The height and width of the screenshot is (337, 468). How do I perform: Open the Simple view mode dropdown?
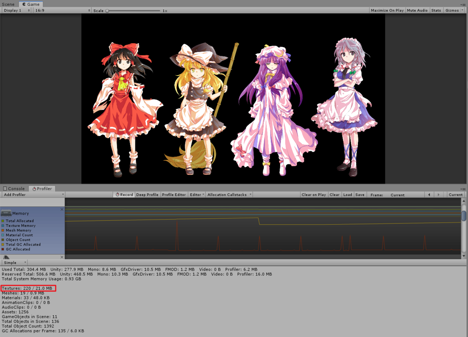click(x=14, y=263)
